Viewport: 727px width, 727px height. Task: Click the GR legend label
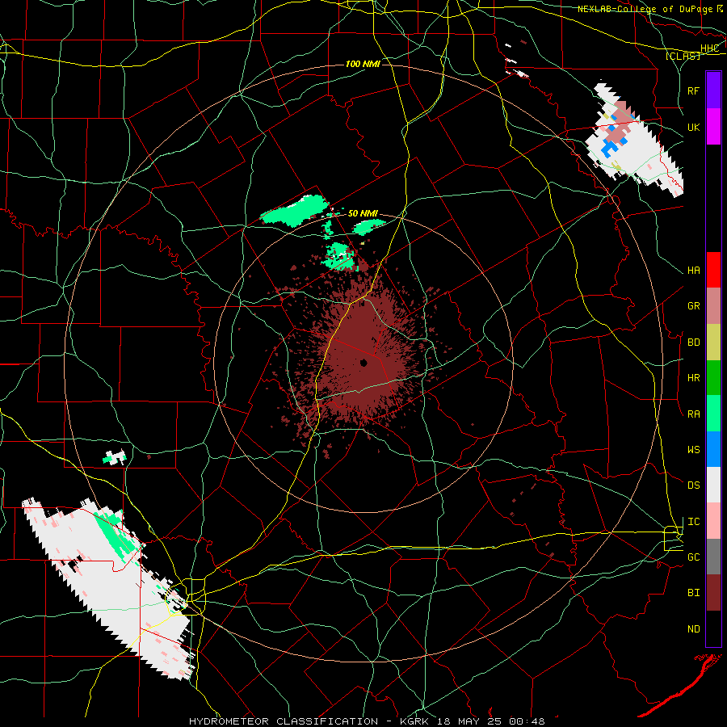[693, 306]
